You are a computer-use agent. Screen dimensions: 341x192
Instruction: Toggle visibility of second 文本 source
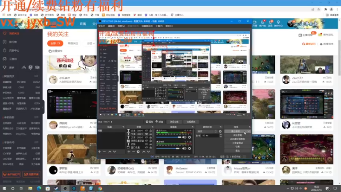click(x=147, y=134)
